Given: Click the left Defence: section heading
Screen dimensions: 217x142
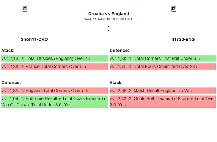Looking at the screenshot, I should (11, 83).
